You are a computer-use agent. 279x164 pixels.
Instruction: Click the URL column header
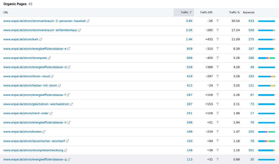pyautogui.click(x=6, y=12)
